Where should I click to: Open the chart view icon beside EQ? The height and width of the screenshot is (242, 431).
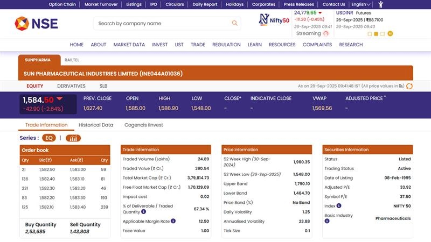[73, 138]
